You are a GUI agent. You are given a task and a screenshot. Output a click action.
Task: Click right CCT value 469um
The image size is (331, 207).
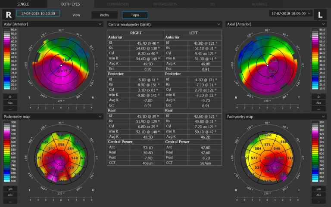point(147,163)
